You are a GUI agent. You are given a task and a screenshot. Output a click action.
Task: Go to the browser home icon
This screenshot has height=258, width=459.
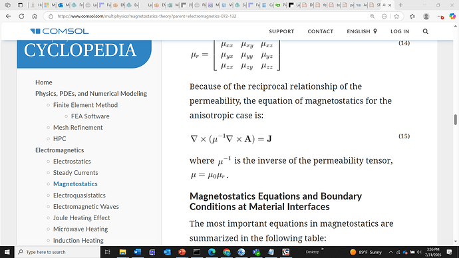(35, 16)
